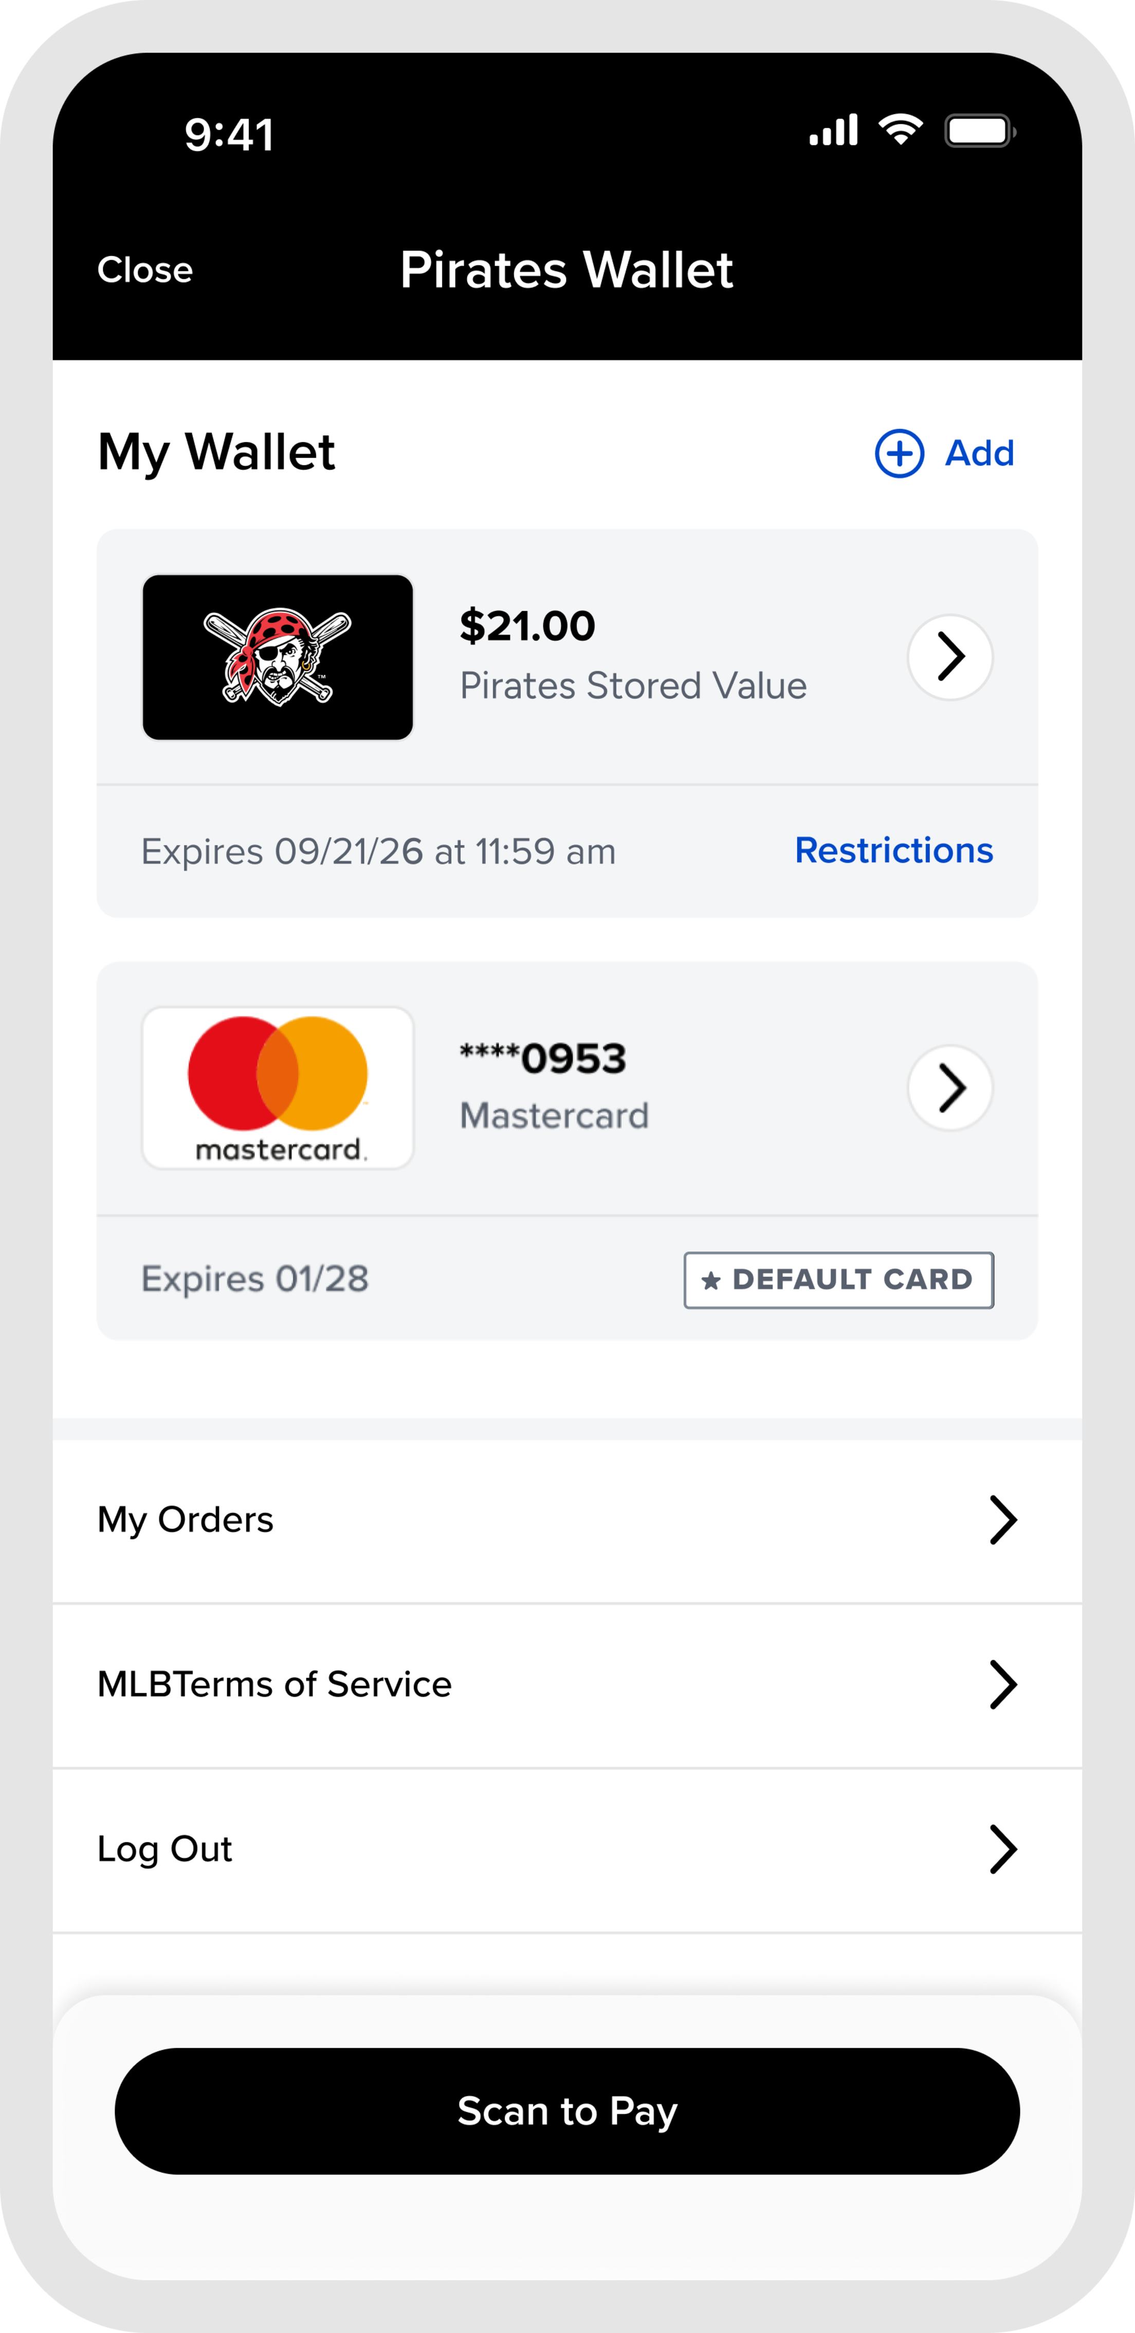1135x2333 pixels.
Task: Expand MLB Terms of Service chevron
Action: [1002, 1684]
